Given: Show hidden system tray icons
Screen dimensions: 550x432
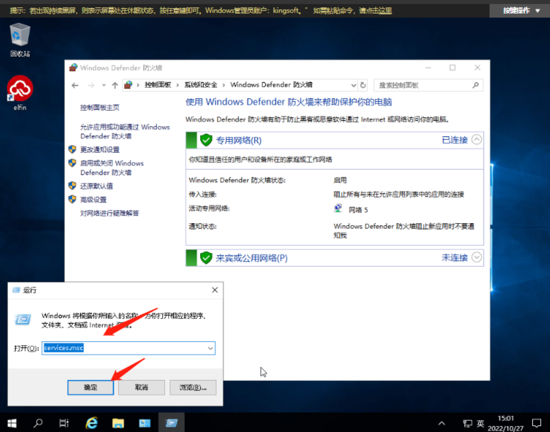Looking at the screenshot, I should click(442, 423).
